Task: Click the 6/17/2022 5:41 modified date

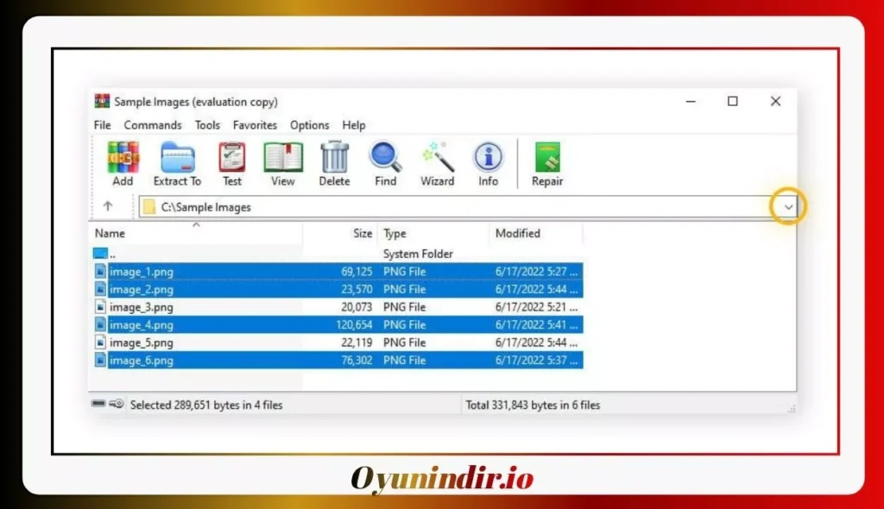Action: [x=536, y=325]
